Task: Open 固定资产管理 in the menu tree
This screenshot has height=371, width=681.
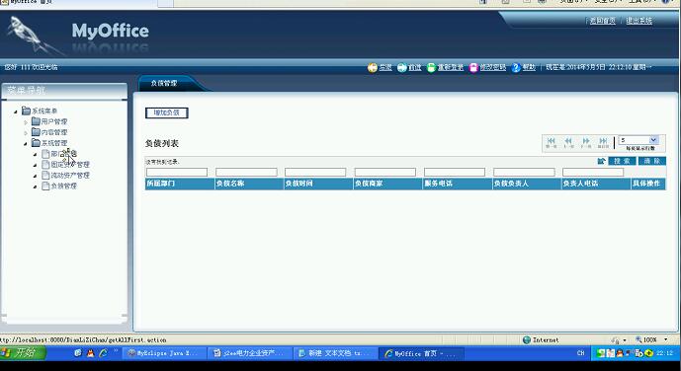Action: 70,164
